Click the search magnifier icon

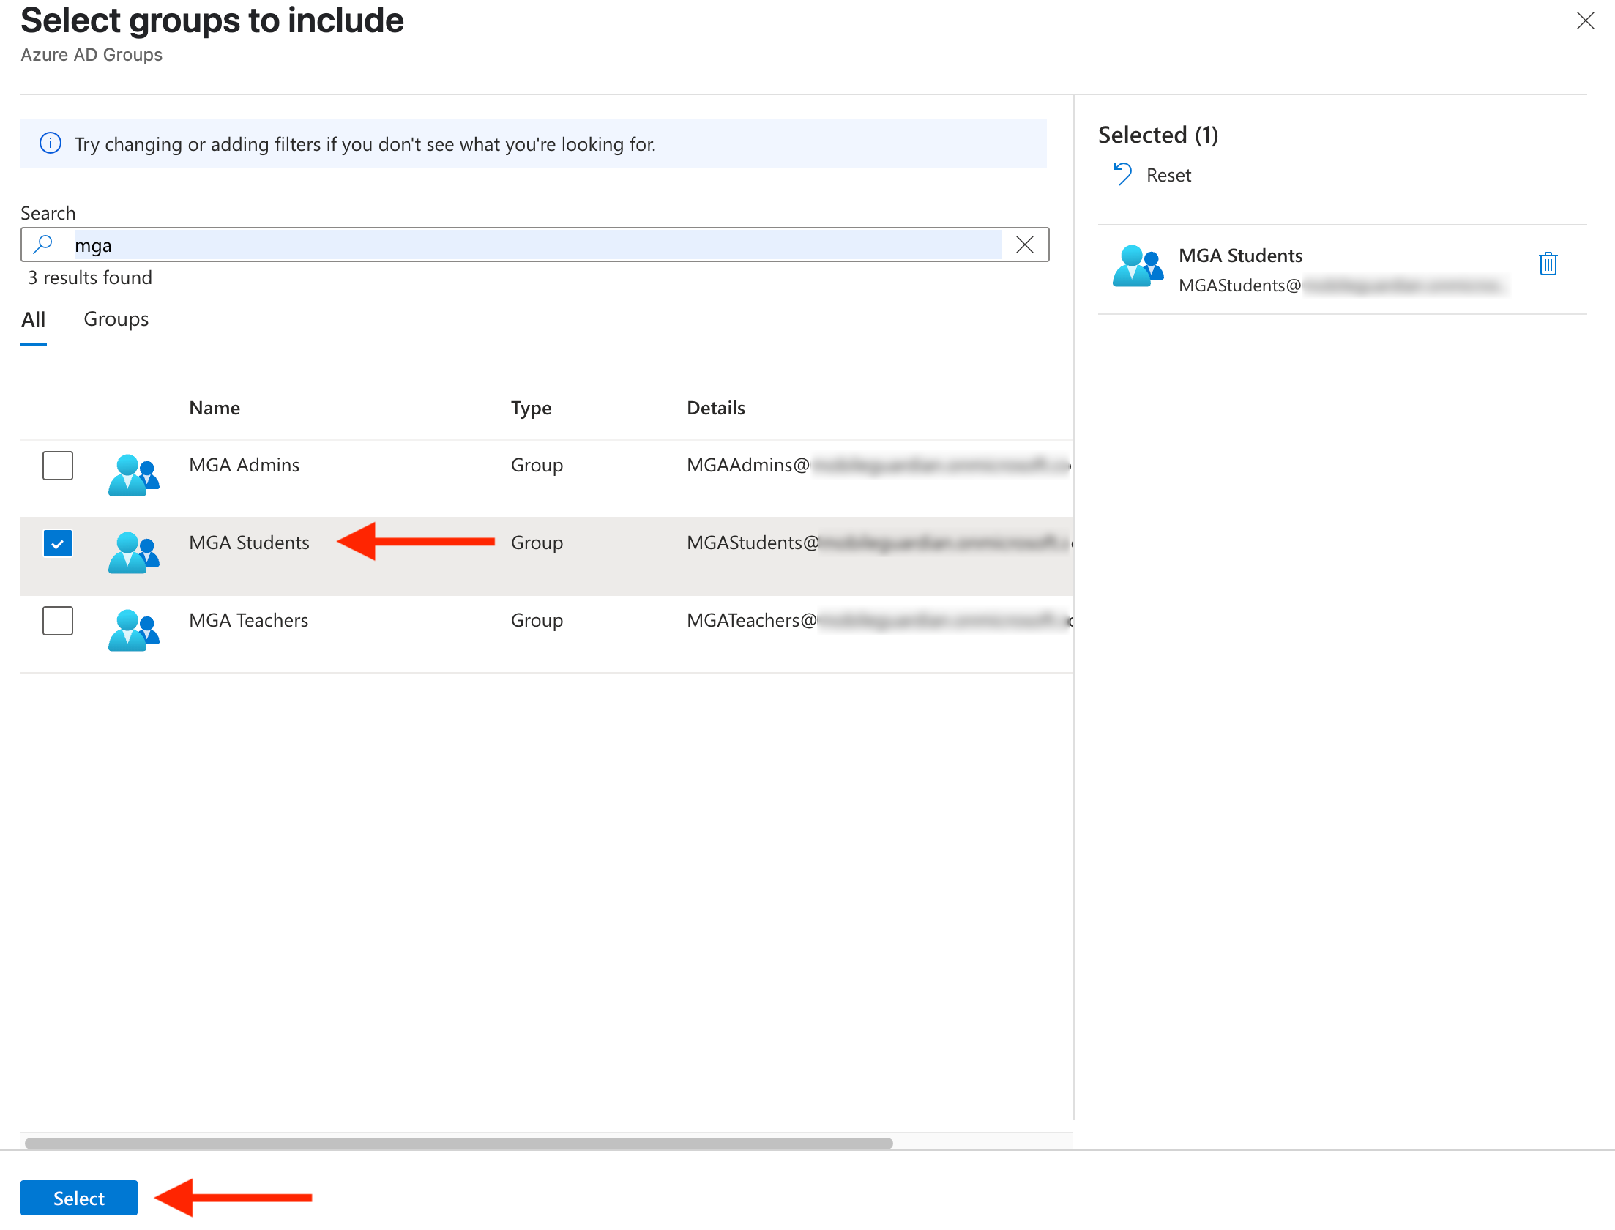(43, 244)
